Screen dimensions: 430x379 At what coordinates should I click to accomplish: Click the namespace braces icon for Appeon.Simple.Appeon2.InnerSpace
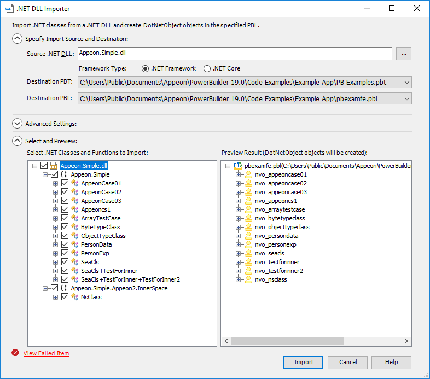coord(64,288)
